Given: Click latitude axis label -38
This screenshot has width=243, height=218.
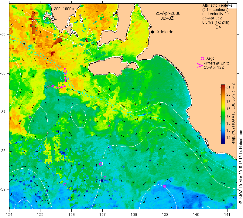Looking at the screenshot, I should [3, 151].
